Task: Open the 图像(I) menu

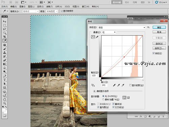Action: point(22,6)
